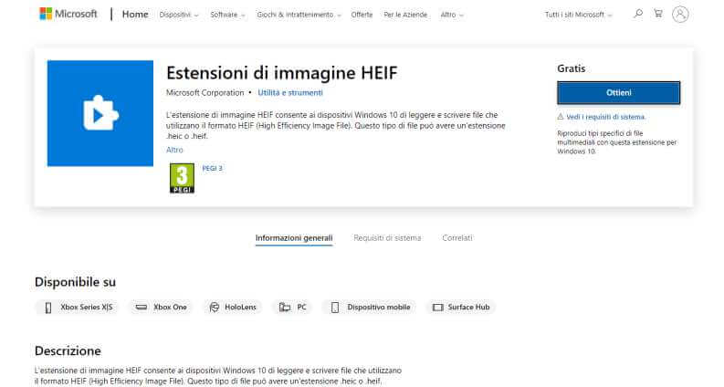Expand the Giochi & Intrattenimento menu
This screenshot has width=724, height=387.
[x=299, y=16]
